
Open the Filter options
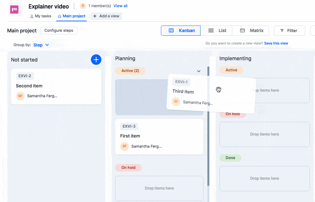[x=289, y=30]
